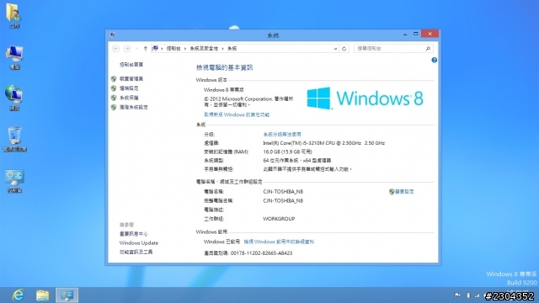Viewport: 539px width, 303px height.
Task: Click the System window taskbar button
Action: point(67,295)
